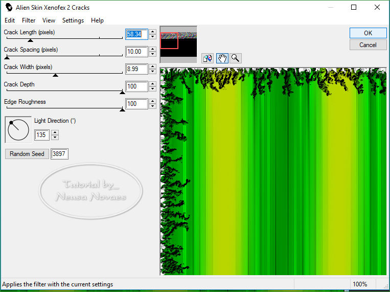Click the Crack Spacing slider handle
This screenshot has width=390, height=292.
7,58
